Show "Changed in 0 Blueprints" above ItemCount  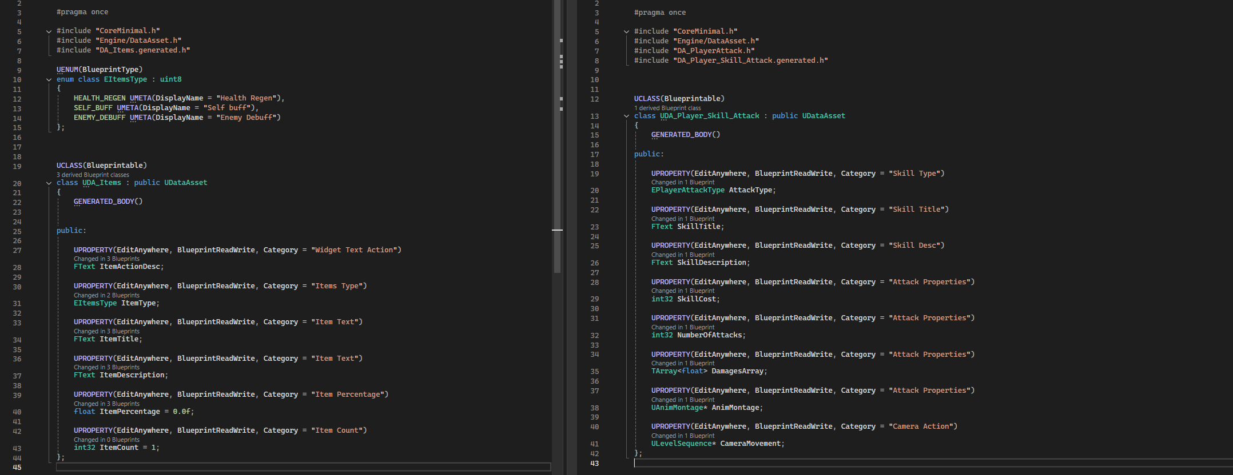pos(106,440)
